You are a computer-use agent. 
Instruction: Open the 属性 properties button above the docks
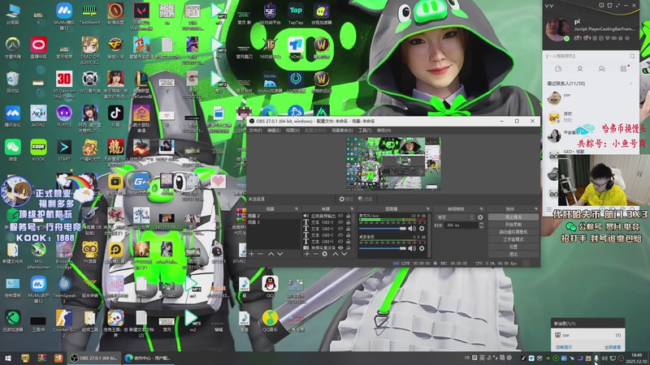click(x=346, y=199)
